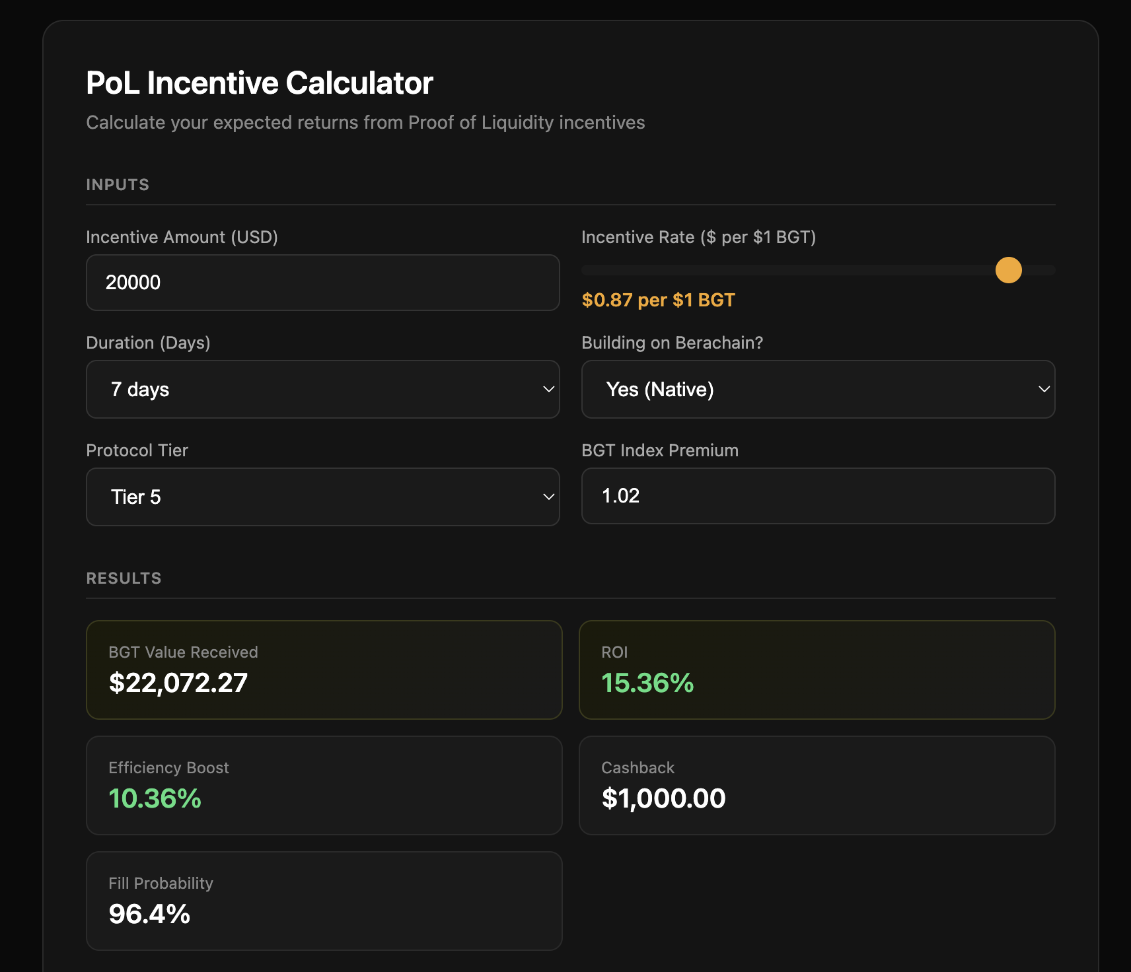This screenshot has height=972, width=1131.
Task: Select the Cashback card showing $1,000.00
Action: tap(817, 785)
